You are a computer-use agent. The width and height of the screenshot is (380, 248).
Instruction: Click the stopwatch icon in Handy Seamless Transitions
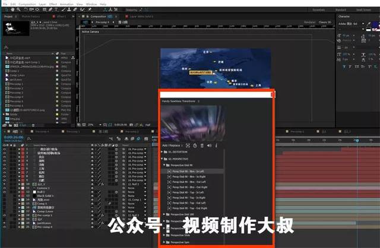coord(195,146)
